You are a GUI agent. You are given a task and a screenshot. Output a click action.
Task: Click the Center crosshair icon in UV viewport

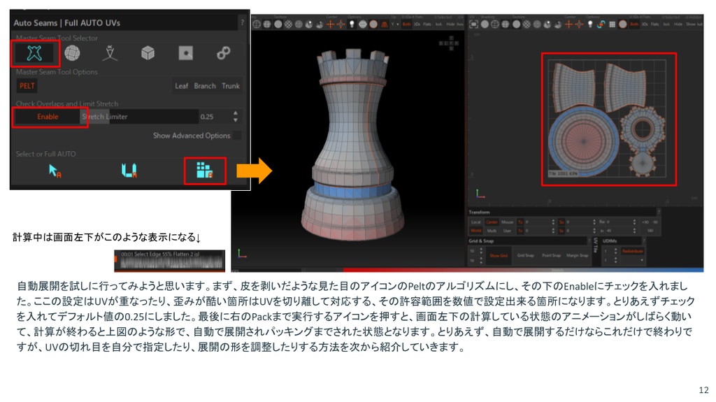(568, 24)
